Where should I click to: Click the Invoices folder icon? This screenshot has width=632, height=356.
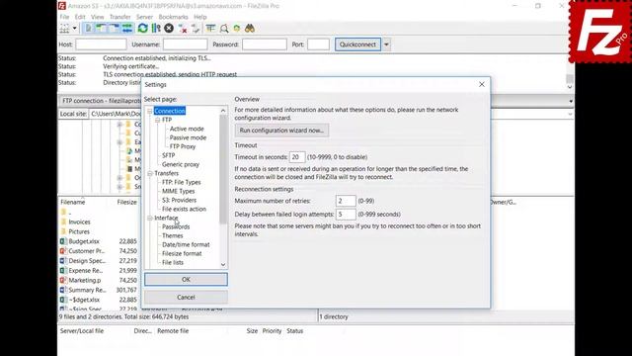(x=63, y=222)
